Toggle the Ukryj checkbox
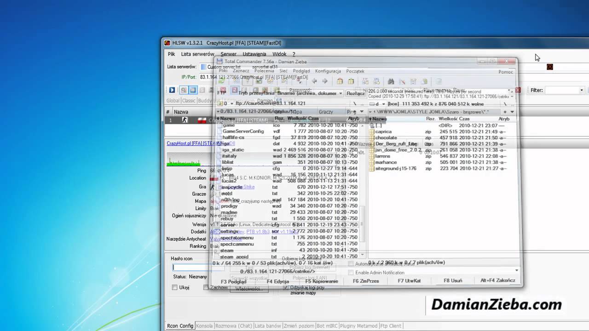Viewport: 589px width, 331px height. point(175,287)
